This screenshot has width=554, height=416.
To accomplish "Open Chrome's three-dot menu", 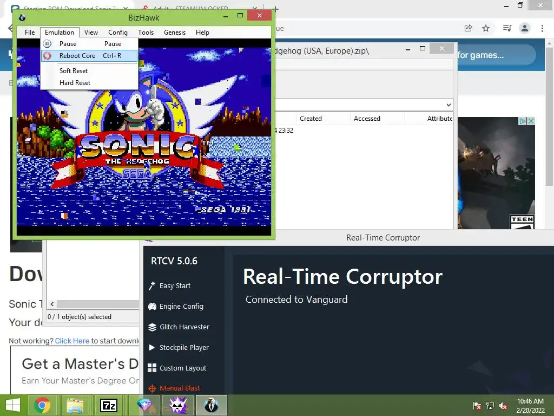I will click(542, 28).
